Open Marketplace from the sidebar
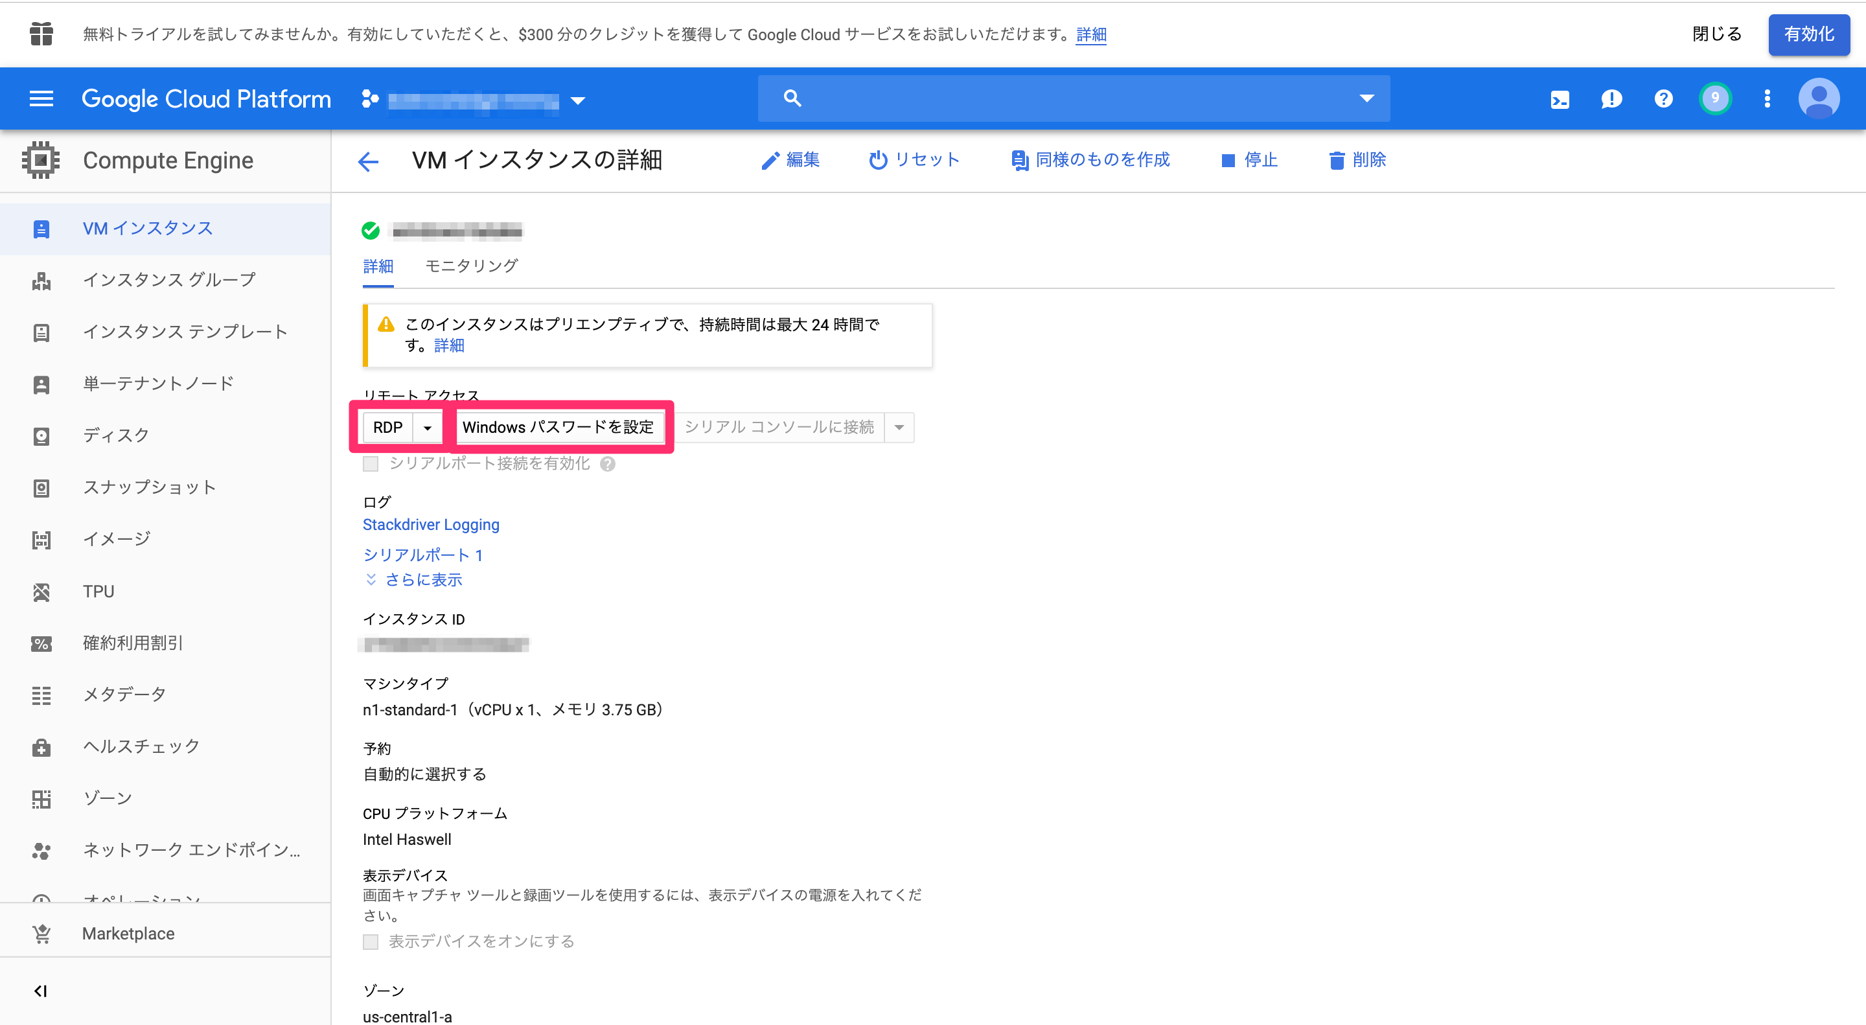Screen dimensions: 1866x1025 [128, 933]
